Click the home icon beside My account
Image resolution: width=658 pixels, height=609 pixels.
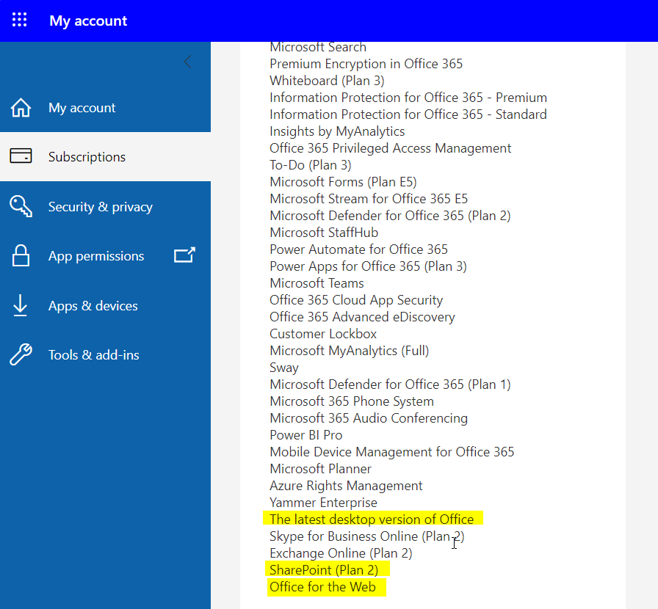(x=21, y=107)
